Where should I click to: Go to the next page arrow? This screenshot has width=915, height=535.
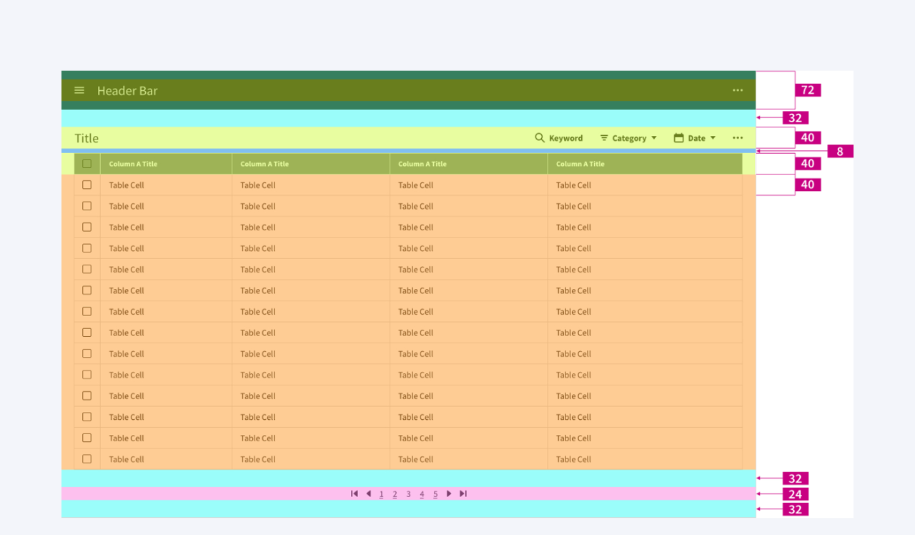449,494
